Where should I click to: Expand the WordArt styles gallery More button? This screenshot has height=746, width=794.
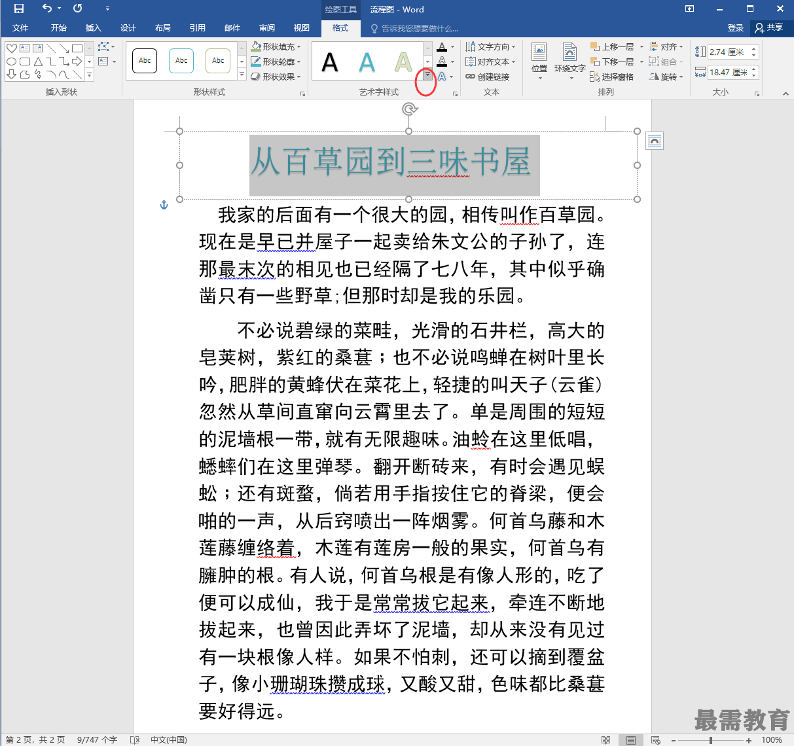(x=427, y=75)
